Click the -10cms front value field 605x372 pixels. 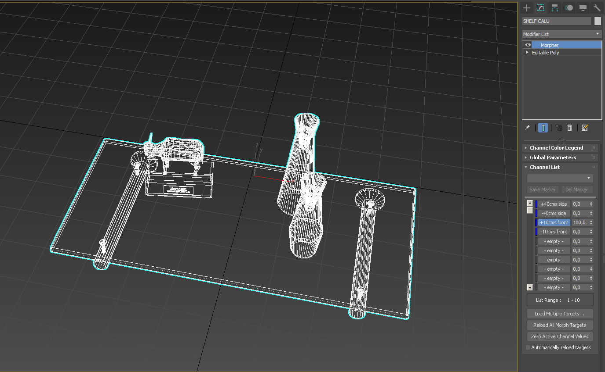[580, 232]
